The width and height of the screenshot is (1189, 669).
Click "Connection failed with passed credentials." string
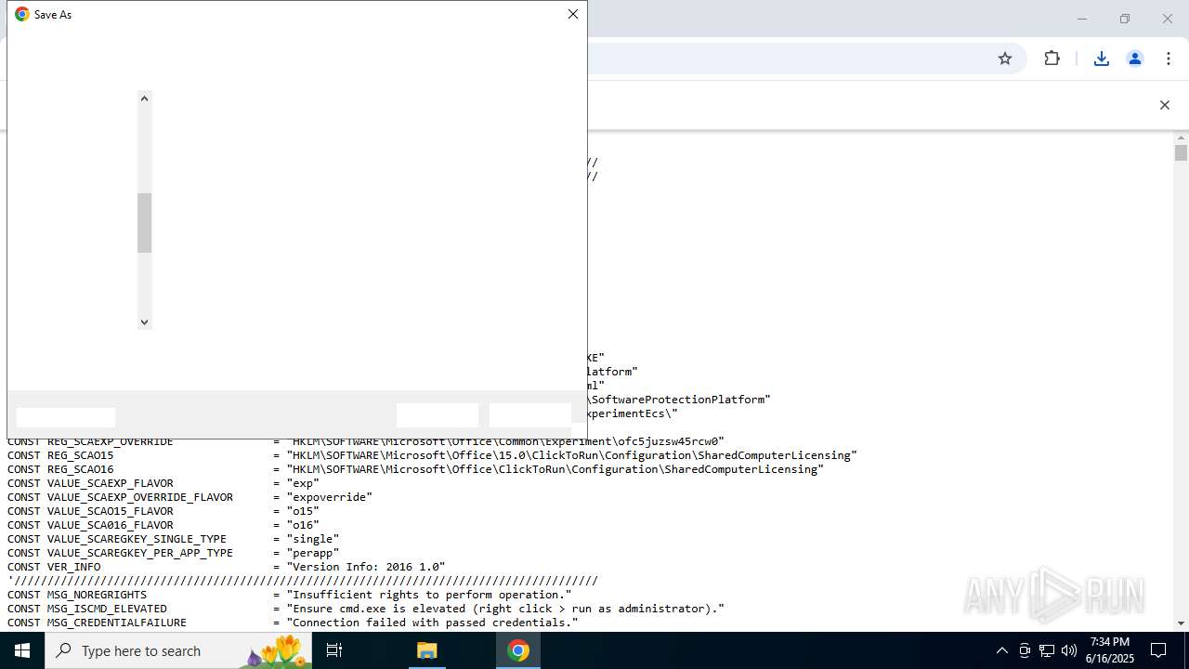[432, 623]
